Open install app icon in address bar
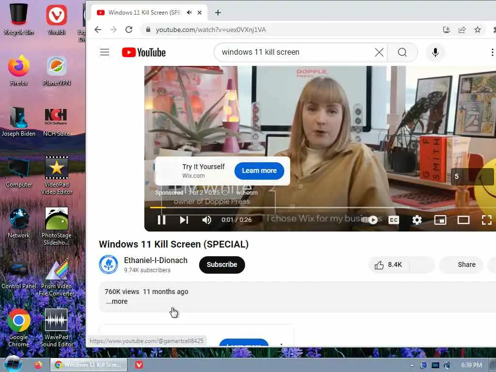496x372 pixels. (x=446, y=30)
